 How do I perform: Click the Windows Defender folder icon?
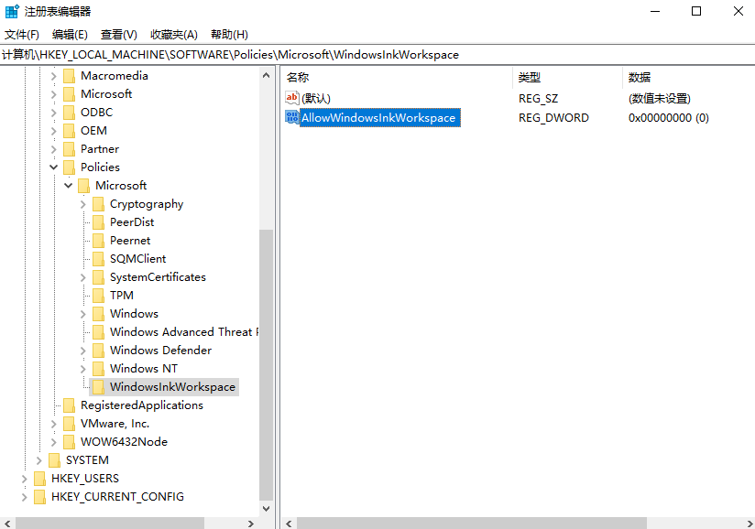98,351
